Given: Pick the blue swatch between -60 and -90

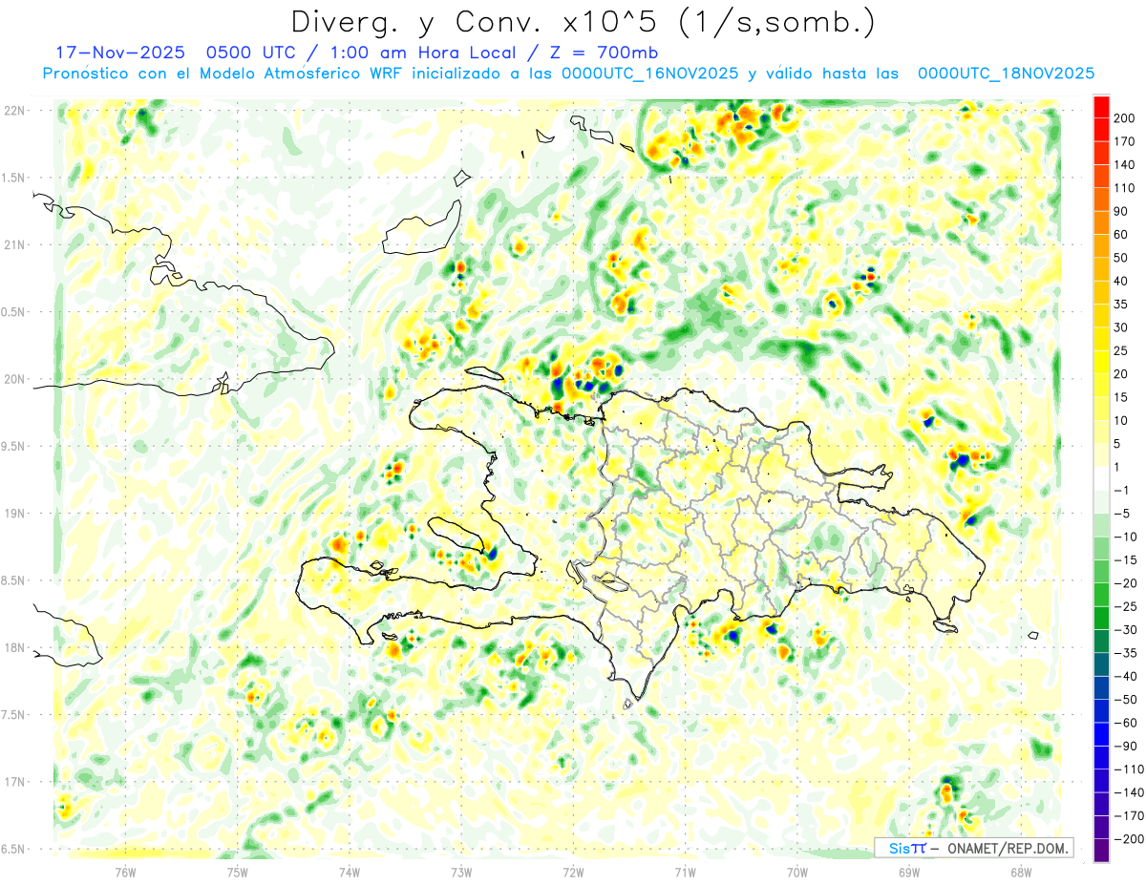Looking at the screenshot, I should (x=1102, y=734).
